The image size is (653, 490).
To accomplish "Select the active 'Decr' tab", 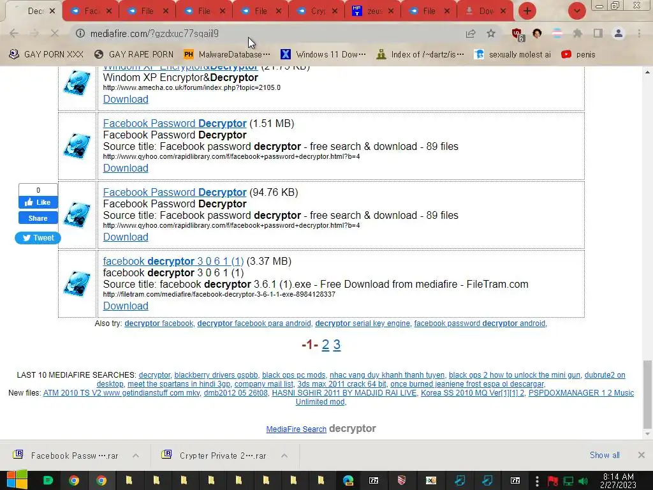I will (36, 11).
